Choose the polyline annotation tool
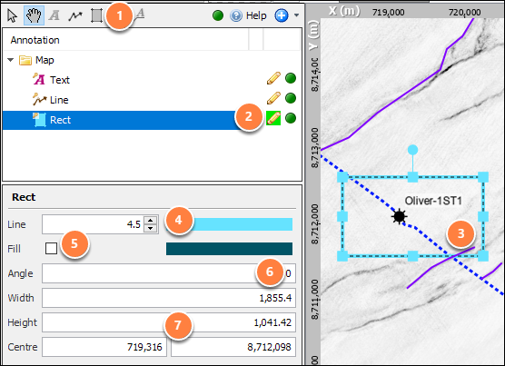 point(75,15)
